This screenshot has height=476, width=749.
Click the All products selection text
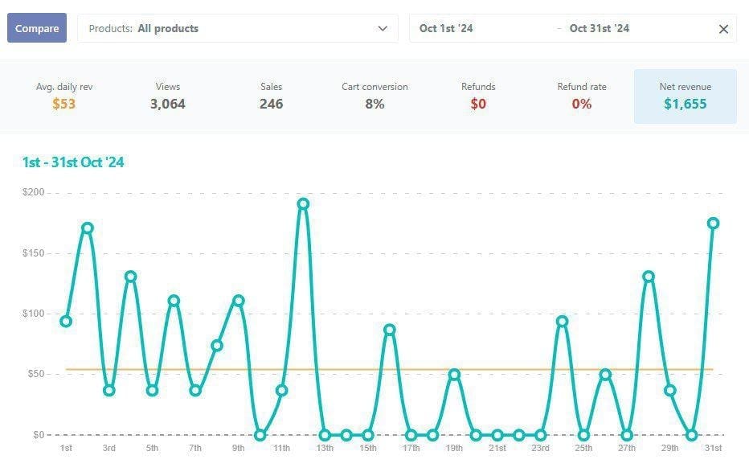tap(168, 29)
